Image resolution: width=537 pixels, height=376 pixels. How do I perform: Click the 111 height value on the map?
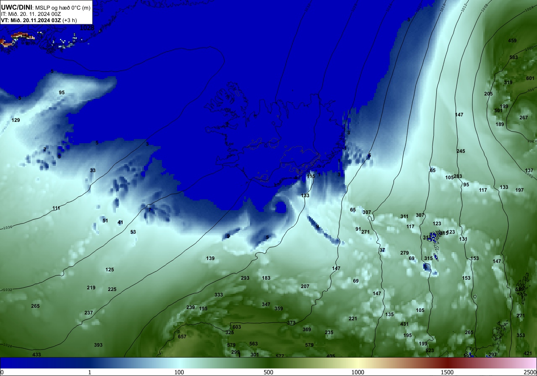tap(56, 208)
